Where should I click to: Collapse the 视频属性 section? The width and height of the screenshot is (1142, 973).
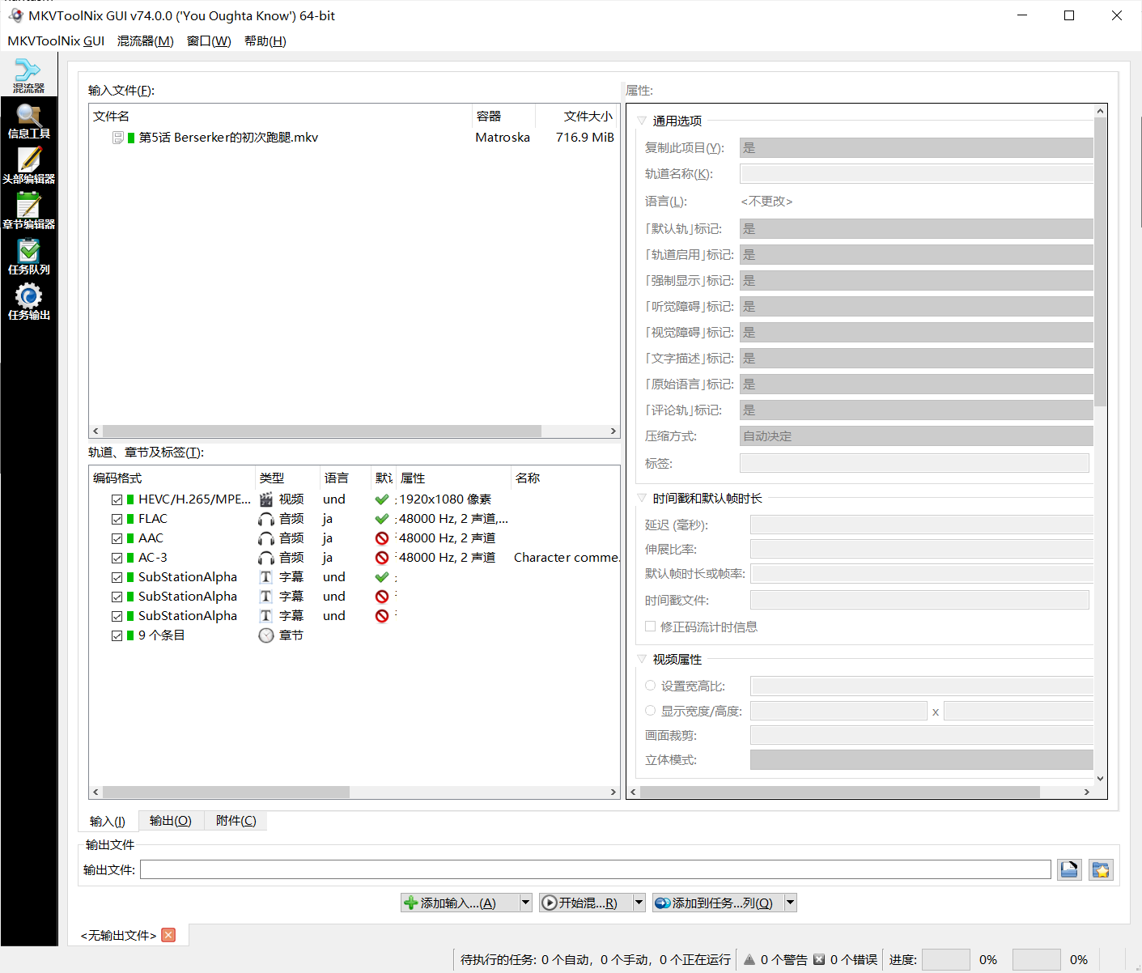point(642,659)
